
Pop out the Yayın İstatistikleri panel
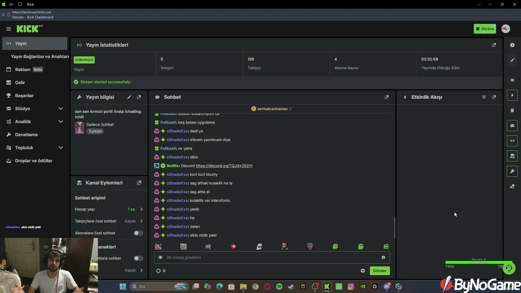pos(494,45)
